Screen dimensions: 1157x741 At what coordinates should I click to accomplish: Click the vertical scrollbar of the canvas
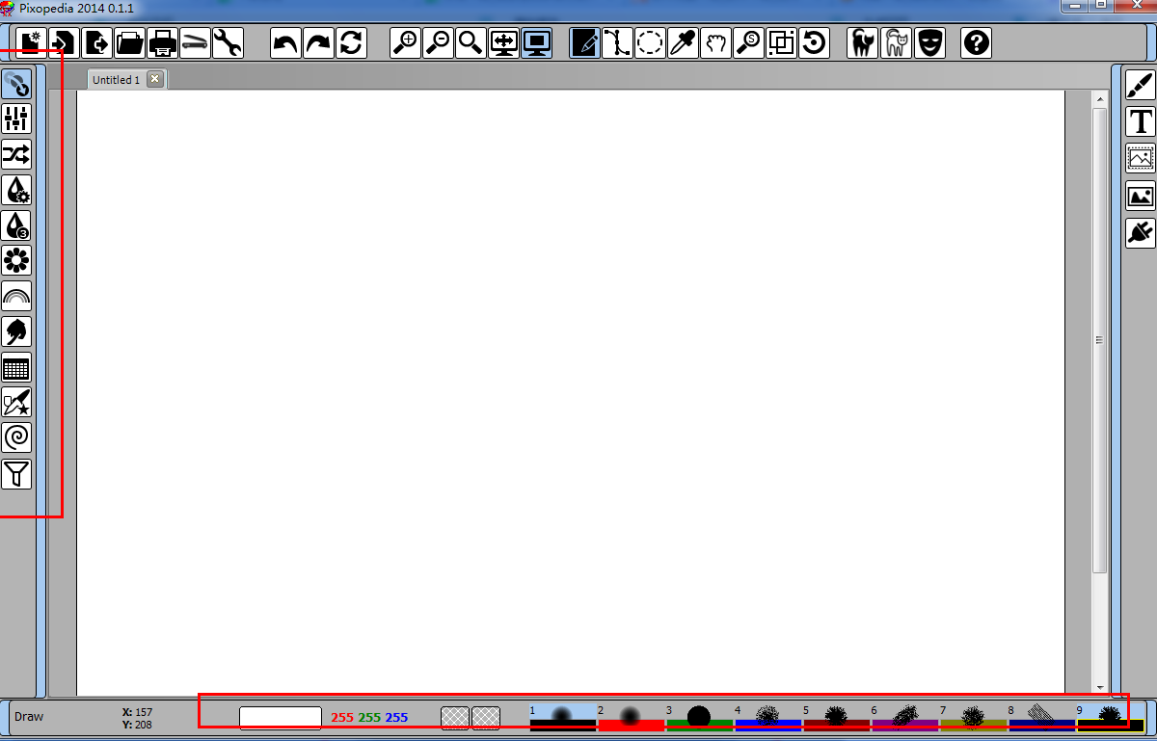tap(1099, 340)
